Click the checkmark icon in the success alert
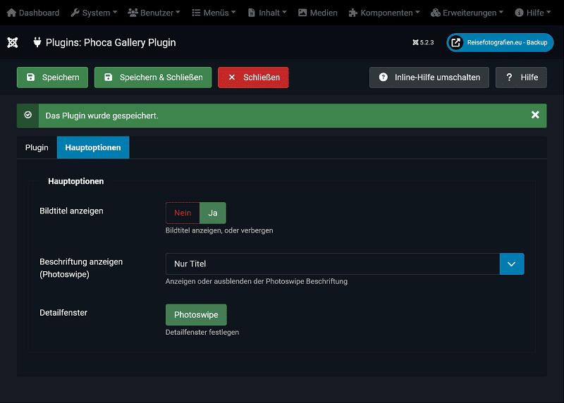The width and height of the screenshot is (564, 403). (27, 115)
